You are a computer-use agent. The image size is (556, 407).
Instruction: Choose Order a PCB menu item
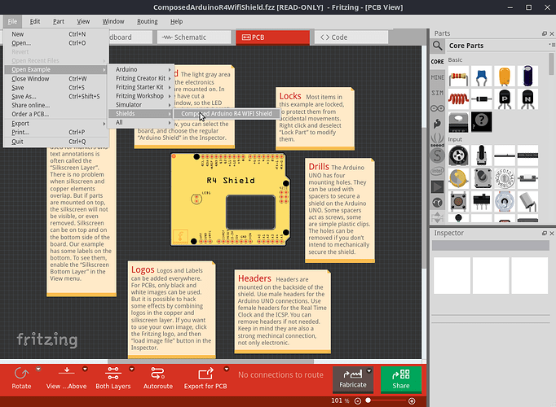click(55, 114)
